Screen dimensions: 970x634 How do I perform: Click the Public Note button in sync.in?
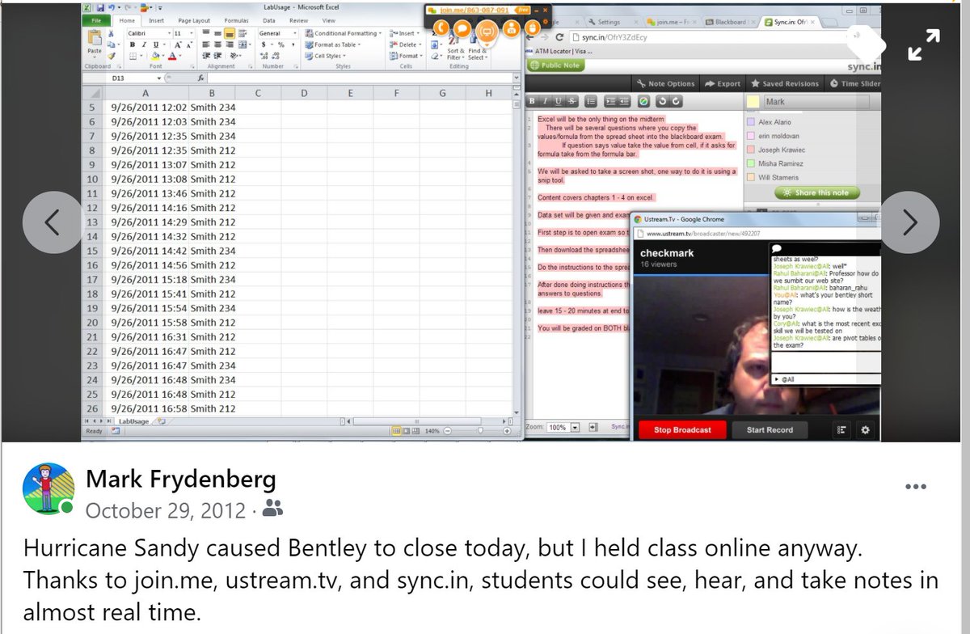tap(556, 66)
